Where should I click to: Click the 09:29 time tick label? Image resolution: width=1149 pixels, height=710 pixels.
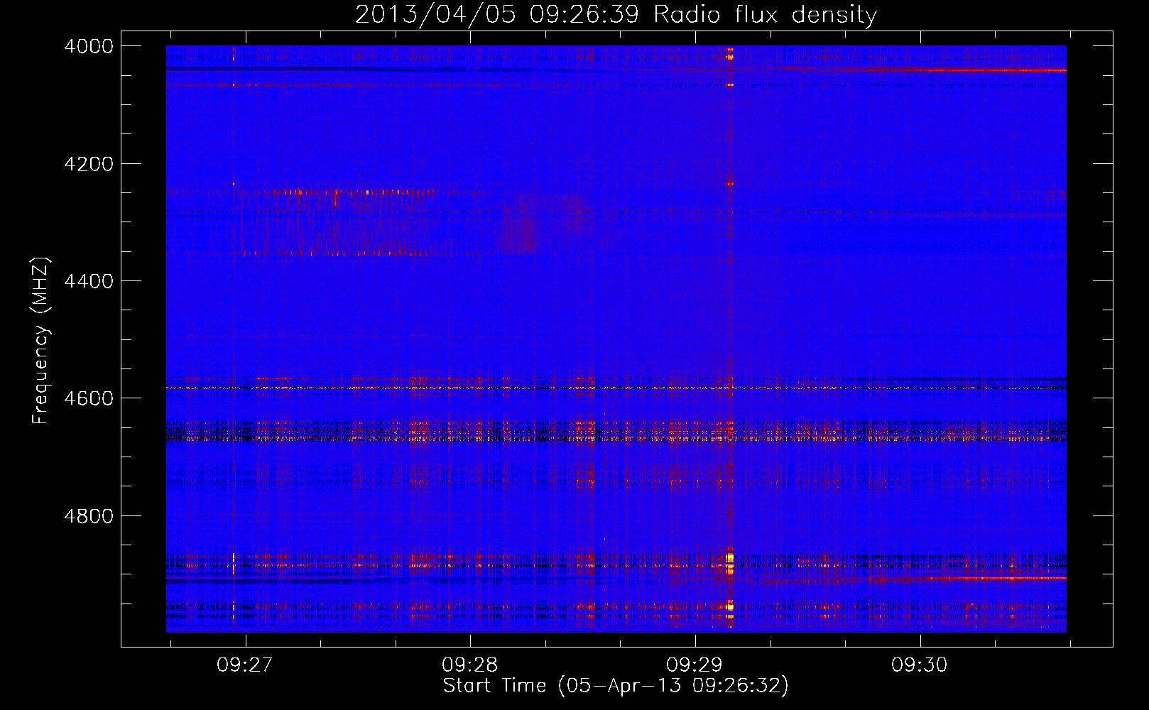click(695, 665)
